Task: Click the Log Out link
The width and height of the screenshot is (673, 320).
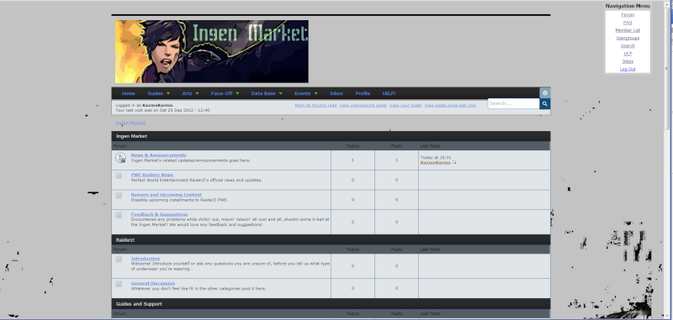Action: [628, 69]
